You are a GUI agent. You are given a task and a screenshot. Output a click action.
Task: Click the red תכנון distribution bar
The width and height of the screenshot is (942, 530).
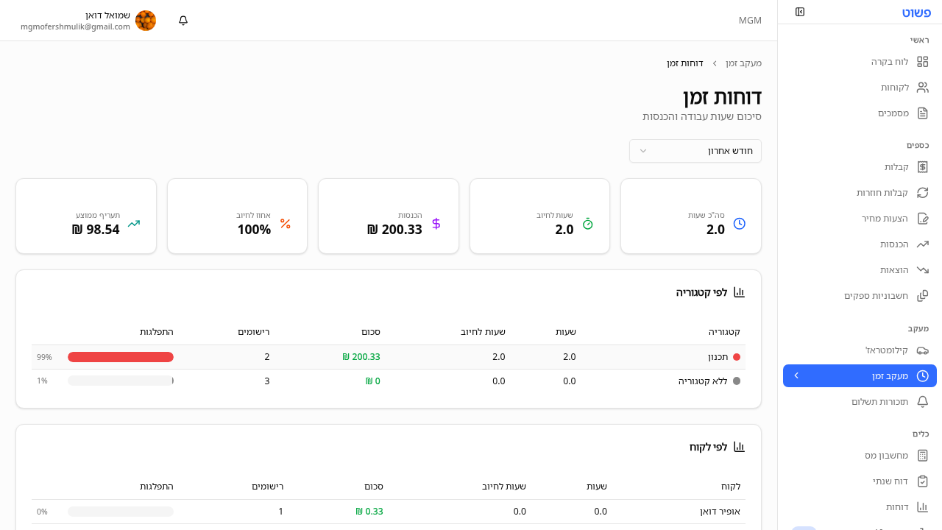tap(121, 357)
